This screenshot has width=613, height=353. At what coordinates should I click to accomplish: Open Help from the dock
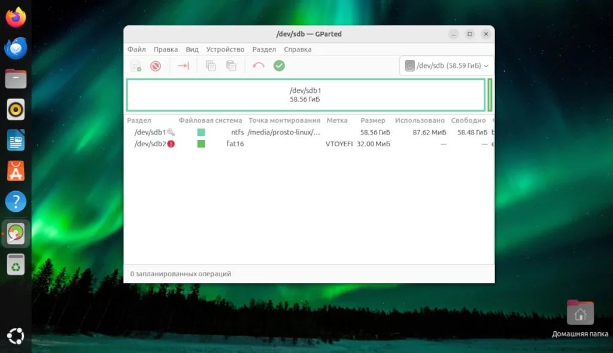(16, 201)
